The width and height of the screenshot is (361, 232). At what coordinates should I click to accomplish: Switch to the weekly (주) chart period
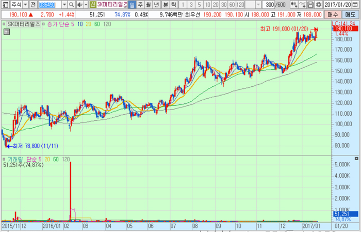(x=140, y=5)
